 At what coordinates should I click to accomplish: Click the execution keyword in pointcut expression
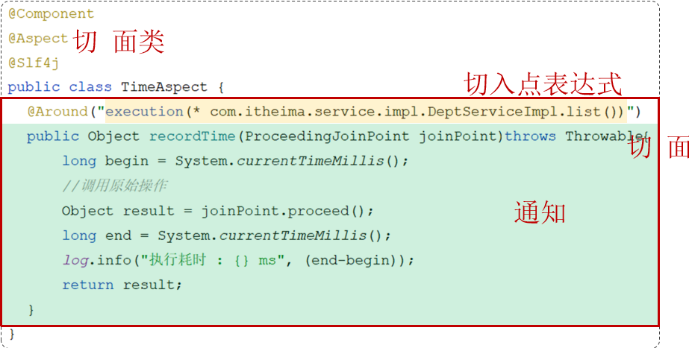click(x=144, y=112)
